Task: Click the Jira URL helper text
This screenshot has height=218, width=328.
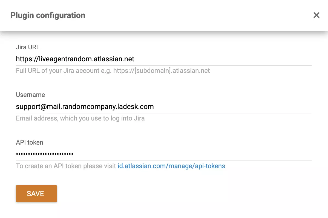Action: pos(112,71)
